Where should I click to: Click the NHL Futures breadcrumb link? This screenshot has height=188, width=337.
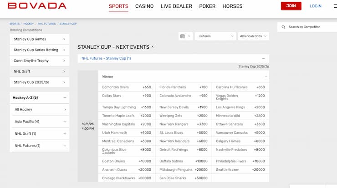click(47, 24)
